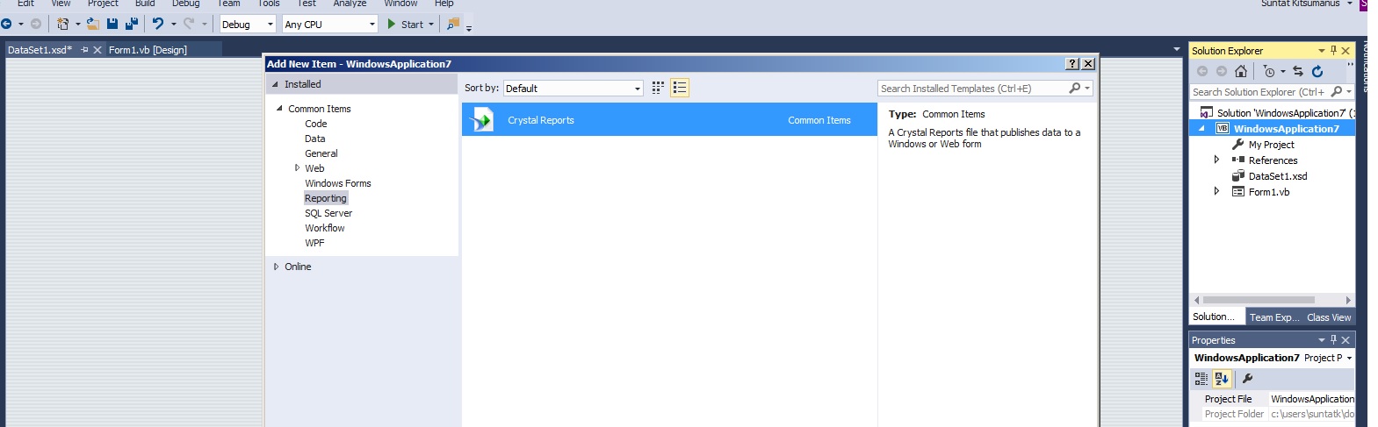Open the Project menu

(x=103, y=4)
